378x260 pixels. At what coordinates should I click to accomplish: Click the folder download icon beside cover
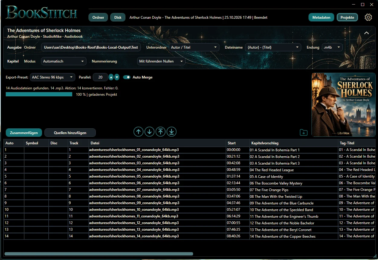point(303,132)
